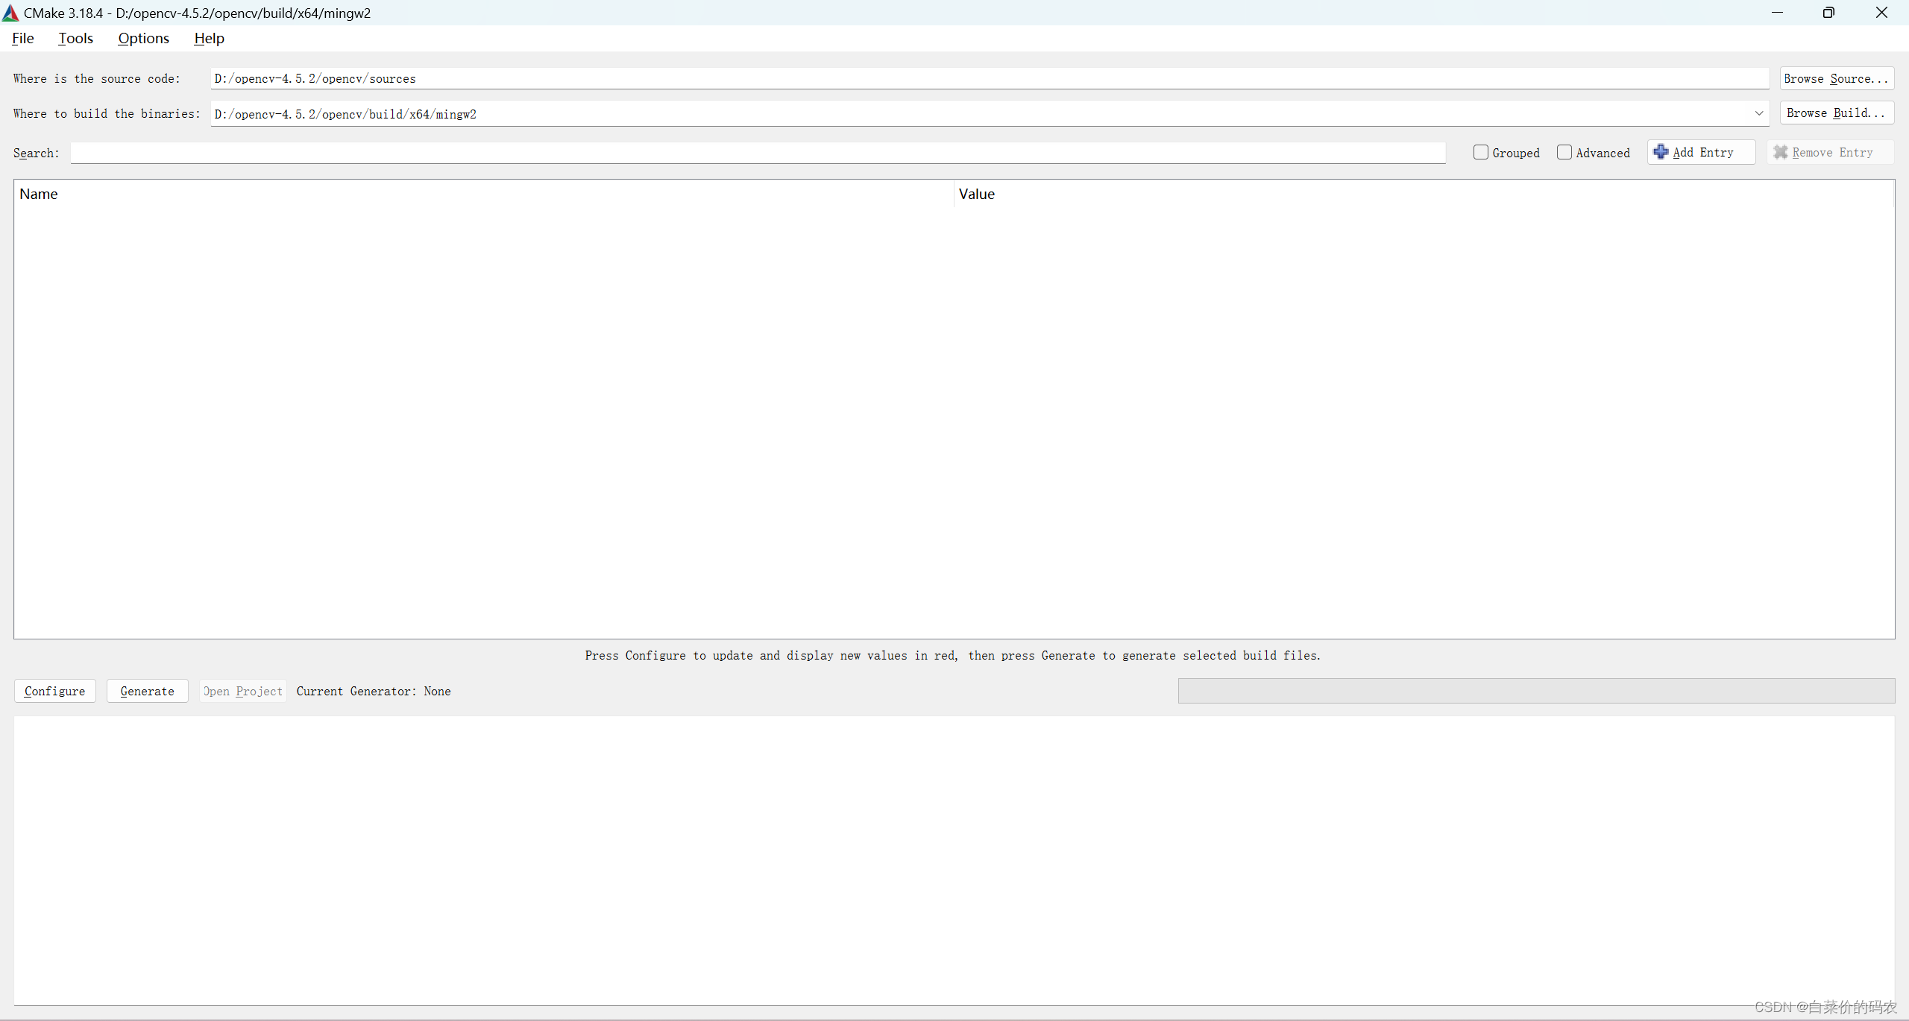
Task: Open the File menu
Action: click(23, 38)
